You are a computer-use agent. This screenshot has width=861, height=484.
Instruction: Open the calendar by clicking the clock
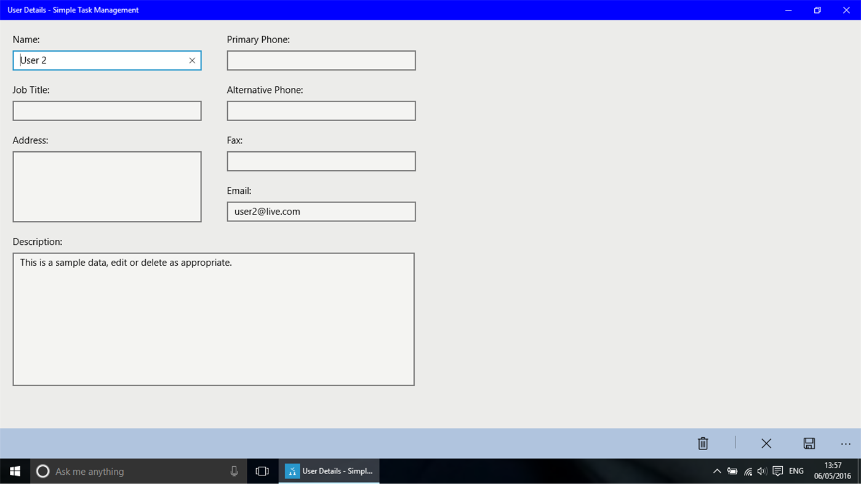(831, 471)
